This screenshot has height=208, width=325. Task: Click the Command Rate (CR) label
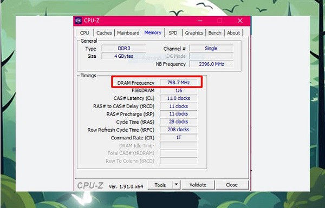[x=133, y=138]
